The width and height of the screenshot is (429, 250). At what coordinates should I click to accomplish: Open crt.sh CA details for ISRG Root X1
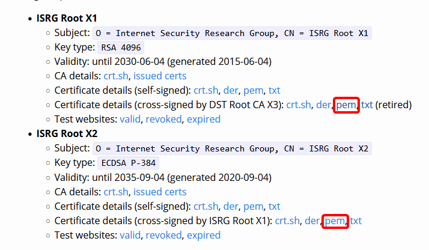(x=116, y=76)
